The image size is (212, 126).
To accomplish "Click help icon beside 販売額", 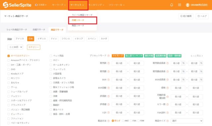I will coord(108,71).
